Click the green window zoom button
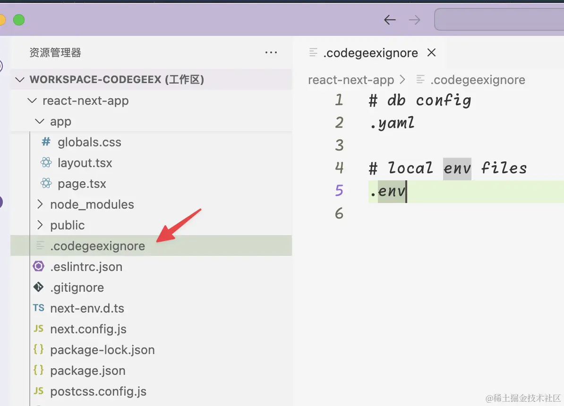Viewport: 564px width, 406px height. 19,20
